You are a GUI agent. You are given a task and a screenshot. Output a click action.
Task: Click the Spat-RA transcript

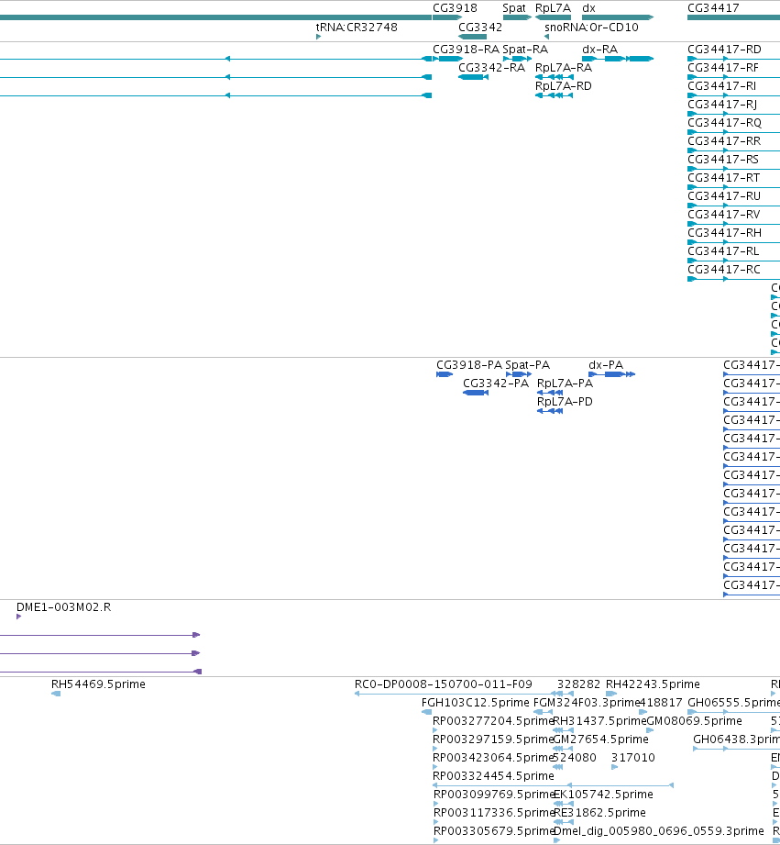point(517,59)
